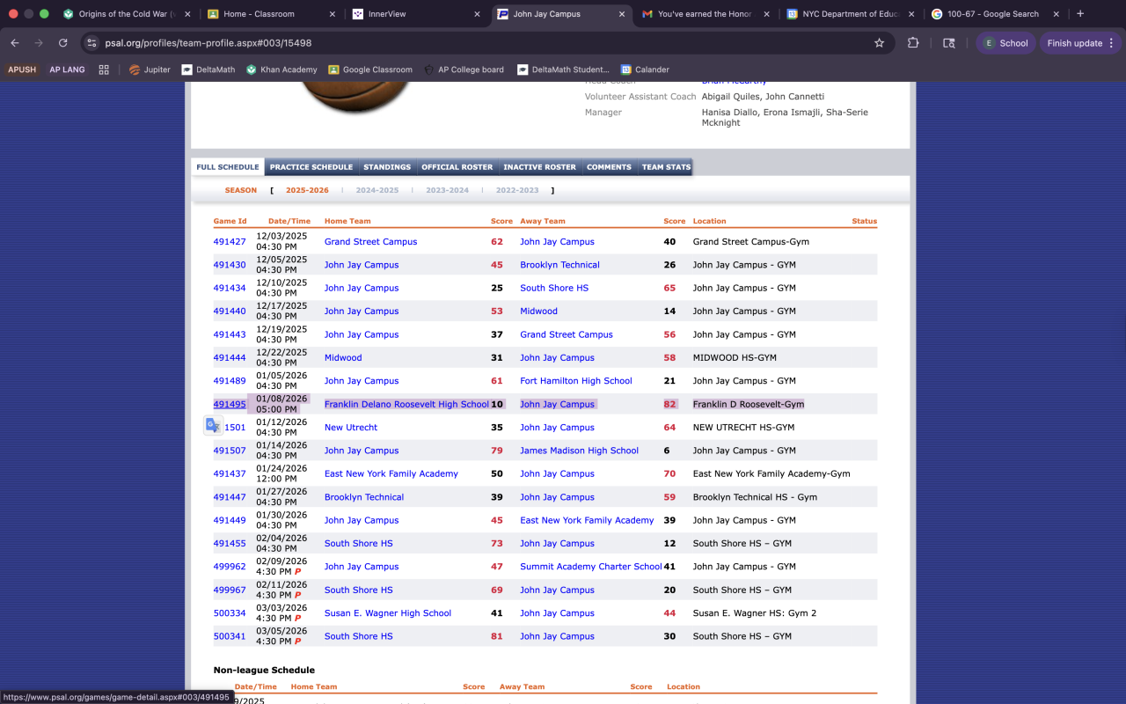This screenshot has width=1126, height=704.
Task: Close the InnerView tab
Action: [x=477, y=14]
